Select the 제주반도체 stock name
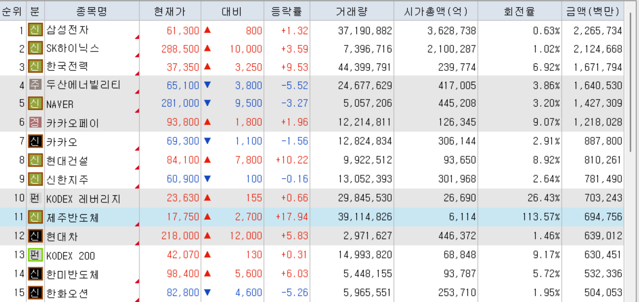Viewport: 639px width, 302px height. tap(73, 218)
